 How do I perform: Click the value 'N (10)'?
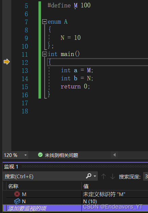point(90,202)
